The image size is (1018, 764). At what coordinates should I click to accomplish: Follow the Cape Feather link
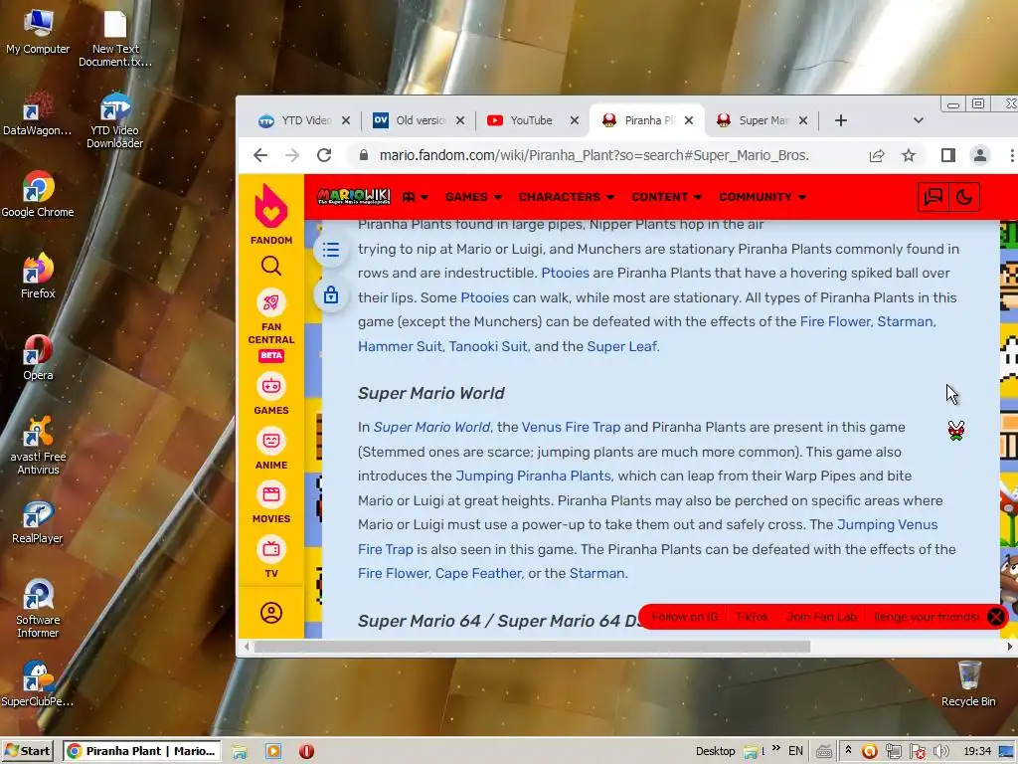point(478,573)
